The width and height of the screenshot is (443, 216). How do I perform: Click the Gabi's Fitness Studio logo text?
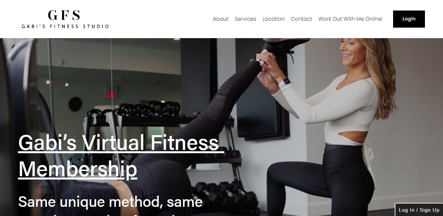(x=65, y=26)
